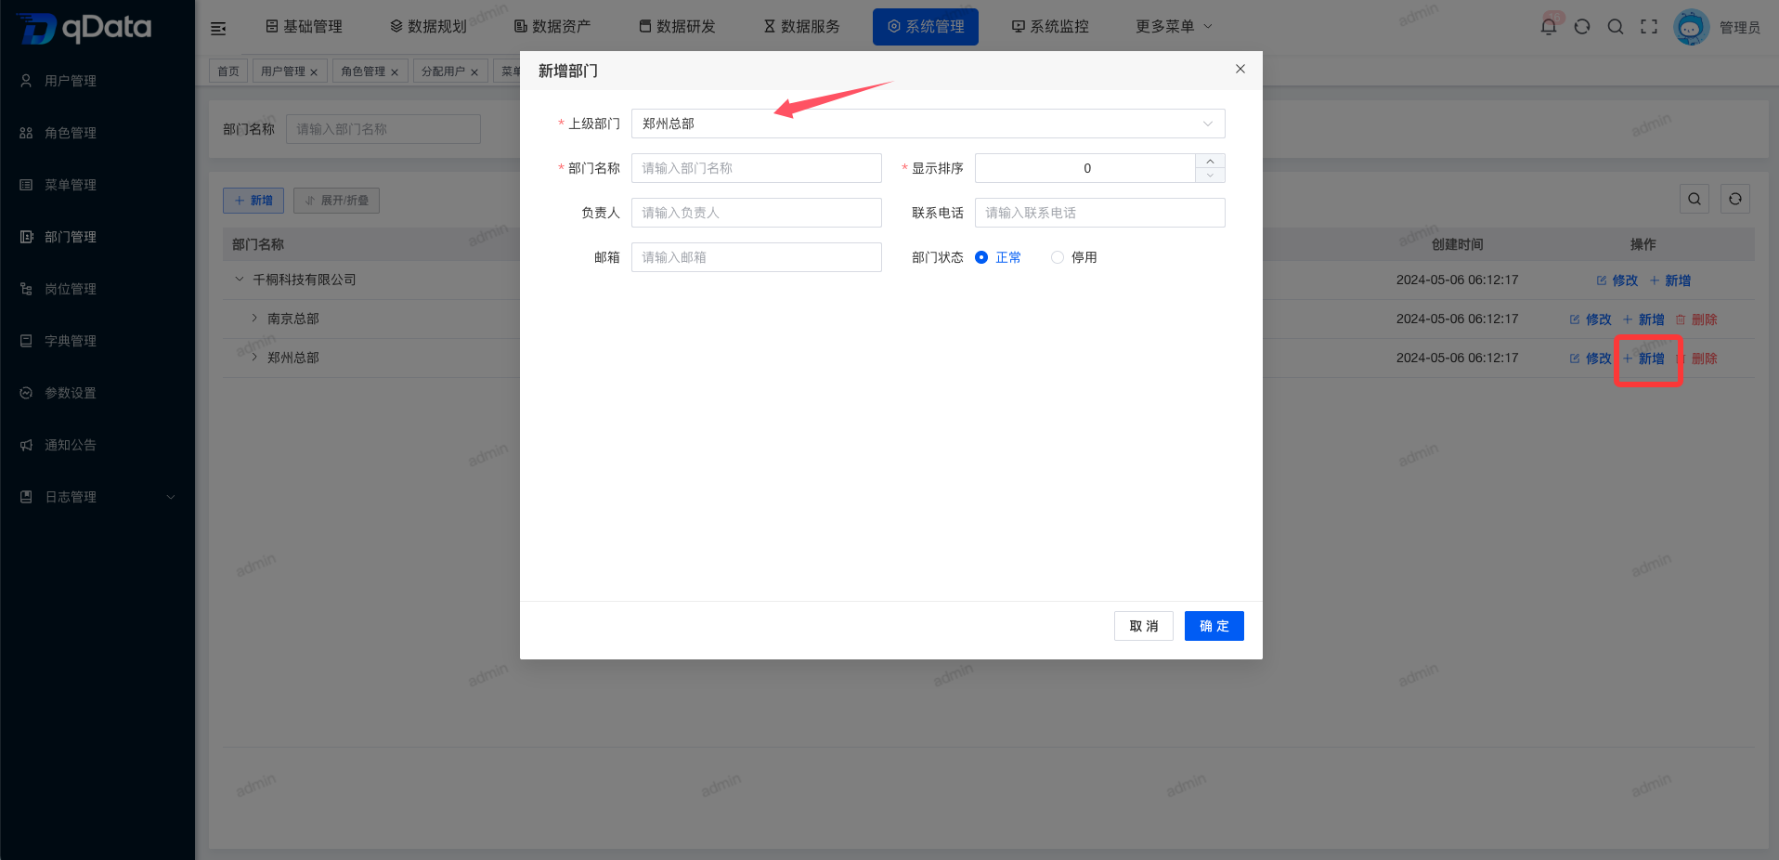Image resolution: width=1779 pixels, height=860 pixels.
Task: Open the 数据规划 menu
Action: [428, 26]
